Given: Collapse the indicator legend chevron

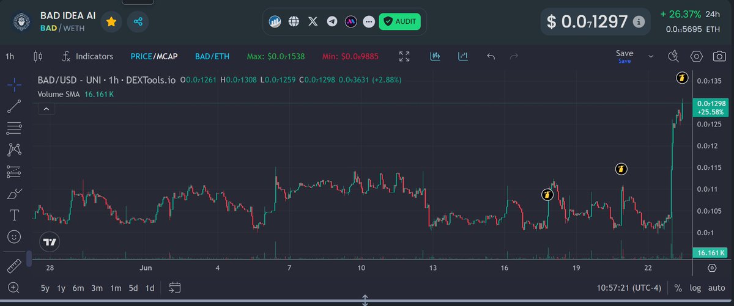Looking at the screenshot, I should (x=46, y=109).
